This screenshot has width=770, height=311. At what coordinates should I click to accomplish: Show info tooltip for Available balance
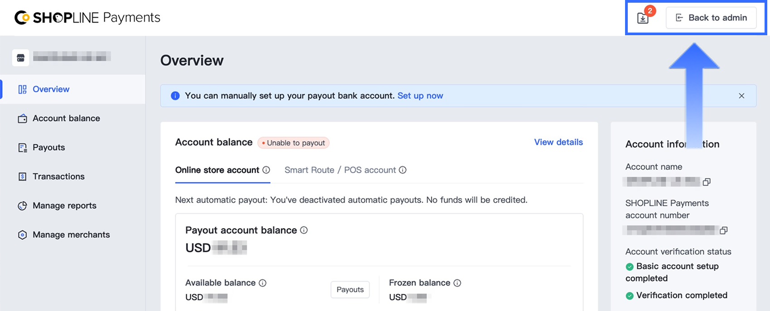click(263, 283)
